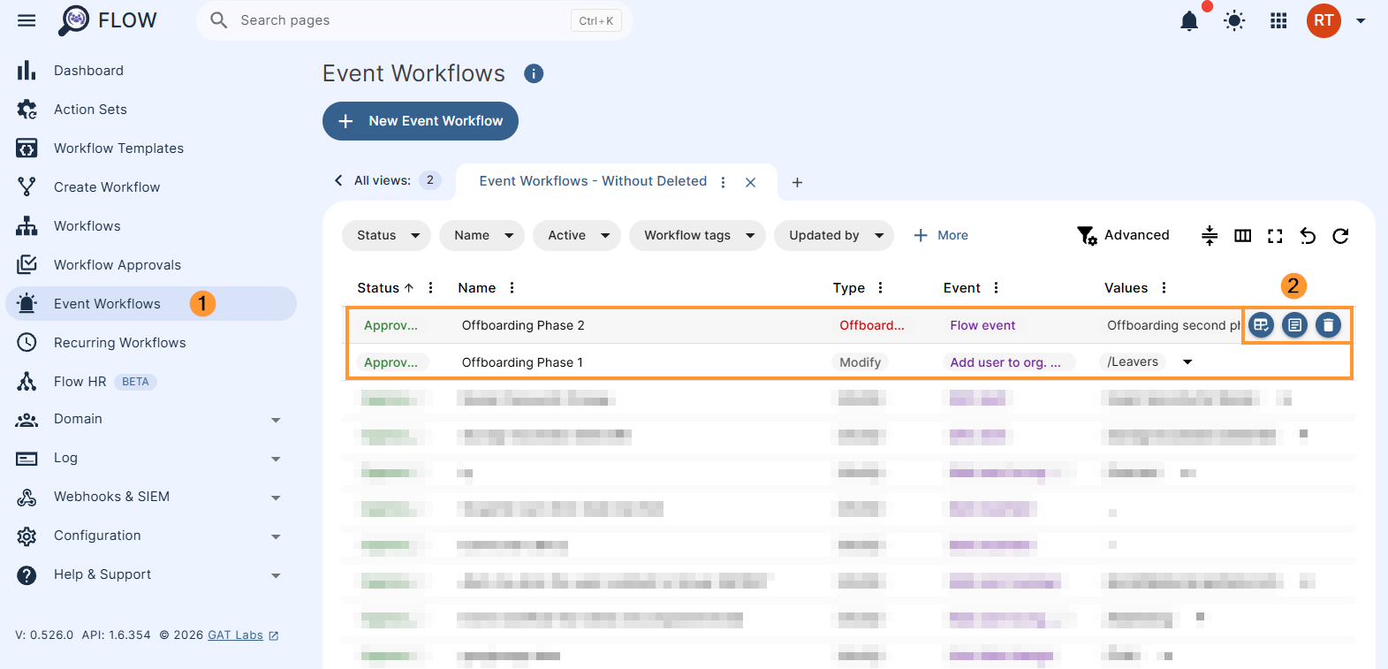
Task: Click the All views back chevron
Action: tap(338, 180)
